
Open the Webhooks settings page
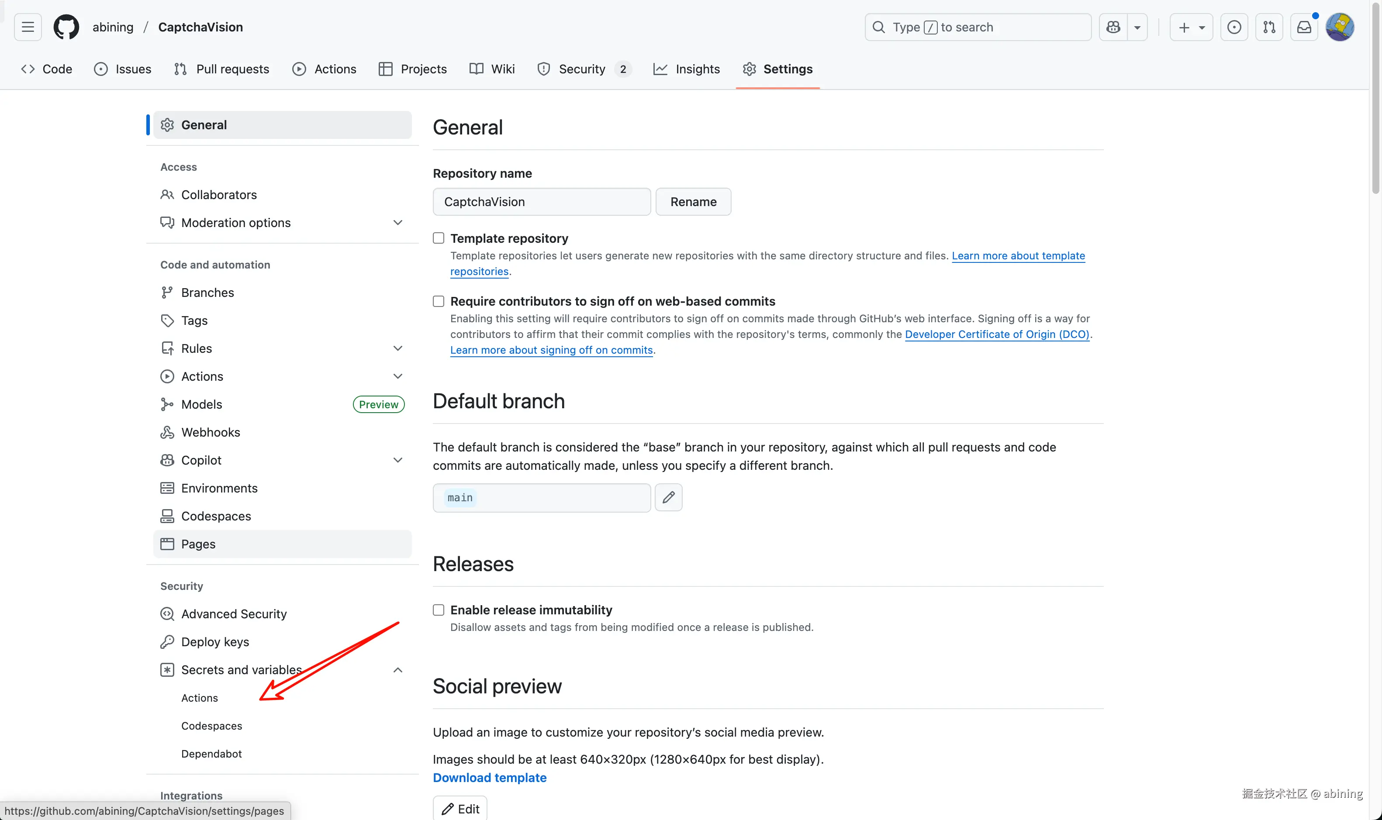pyautogui.click(x=211, y=432)
